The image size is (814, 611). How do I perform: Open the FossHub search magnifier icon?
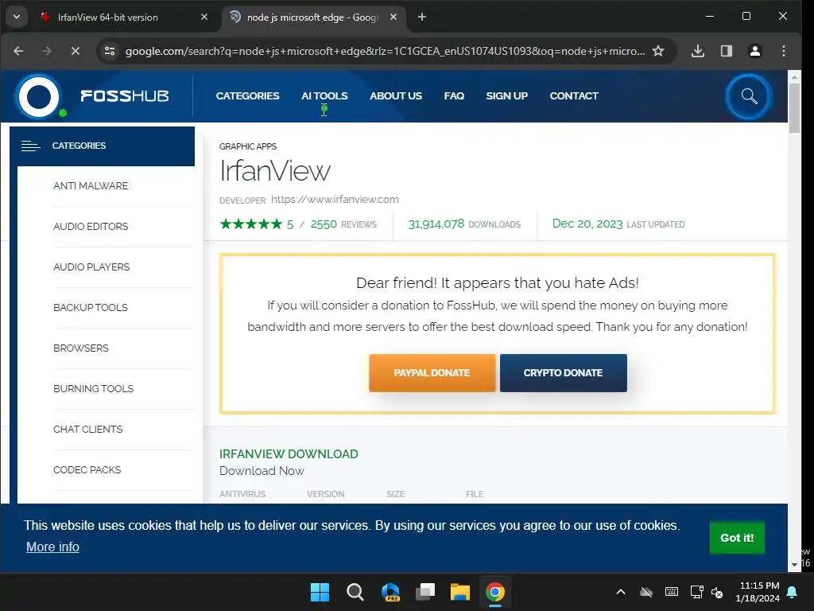[x=749, y=96]
